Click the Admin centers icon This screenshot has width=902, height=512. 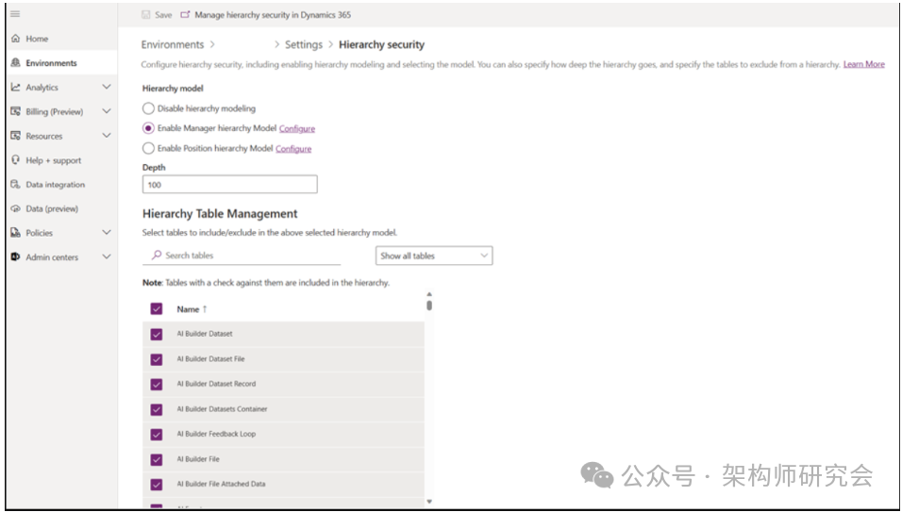15,257
